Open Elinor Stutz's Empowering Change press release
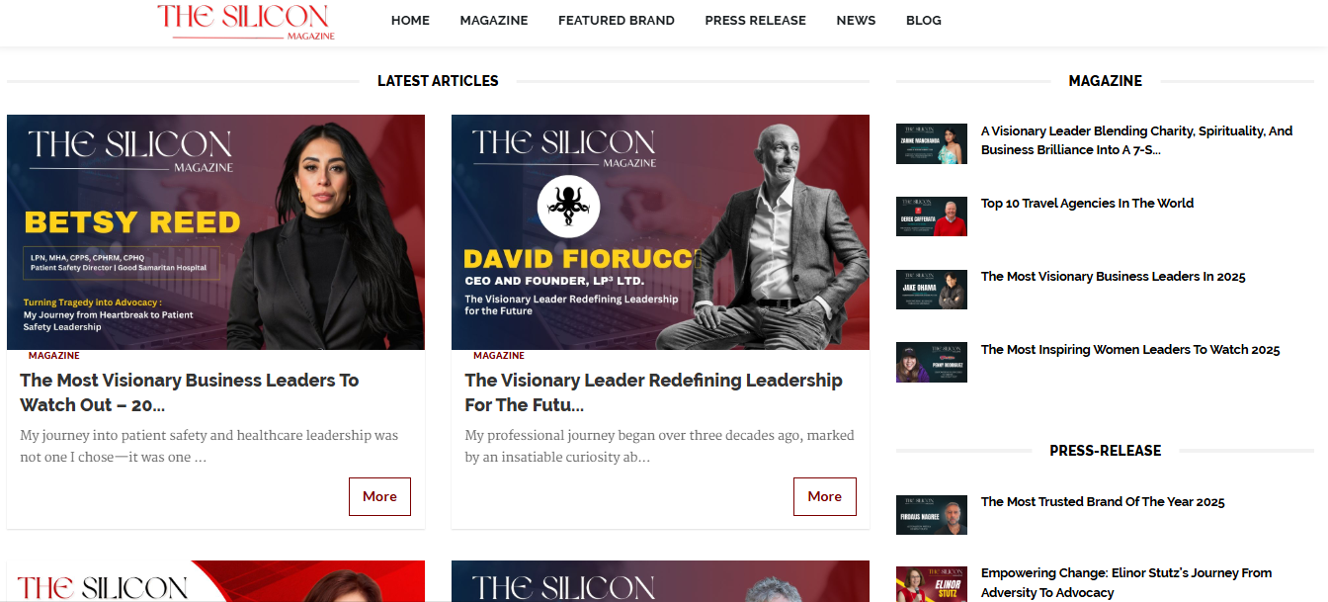This screenshot has width=1328, height=602. [1126, 583]
